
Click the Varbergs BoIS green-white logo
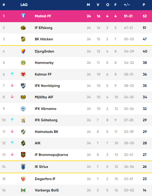23,190
